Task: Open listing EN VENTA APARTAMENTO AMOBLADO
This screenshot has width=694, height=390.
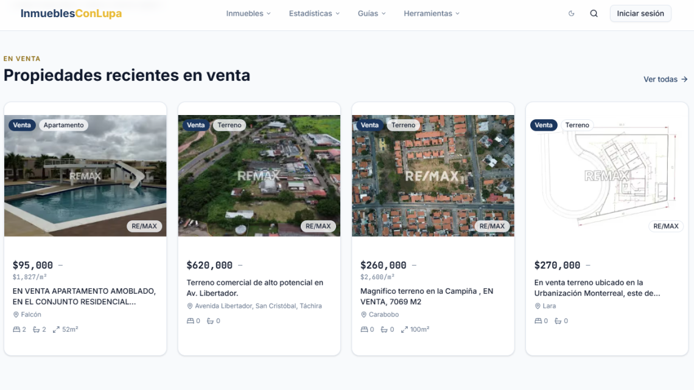Action: coord(84,296)
